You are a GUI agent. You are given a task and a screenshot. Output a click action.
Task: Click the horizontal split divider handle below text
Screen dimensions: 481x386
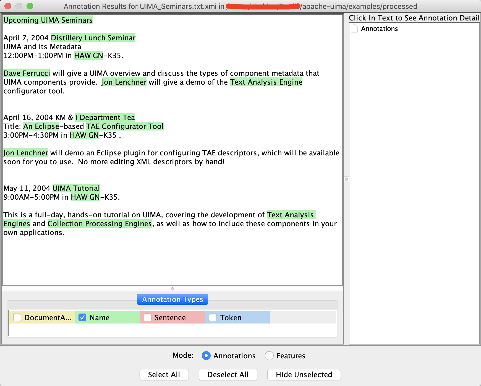pos(172,289)
